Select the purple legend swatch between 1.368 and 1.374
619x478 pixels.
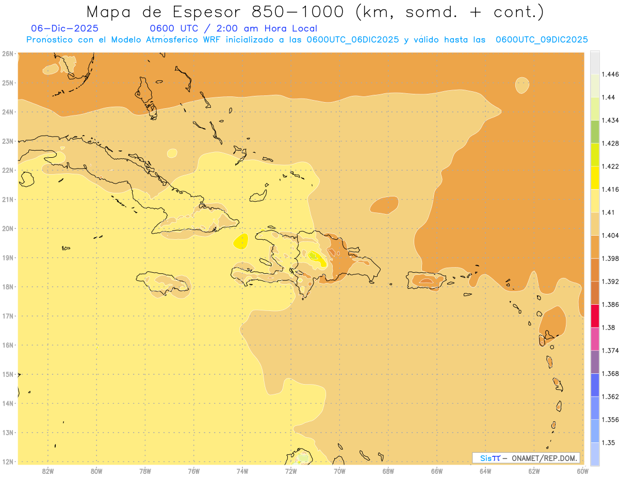tap(595, 362)
